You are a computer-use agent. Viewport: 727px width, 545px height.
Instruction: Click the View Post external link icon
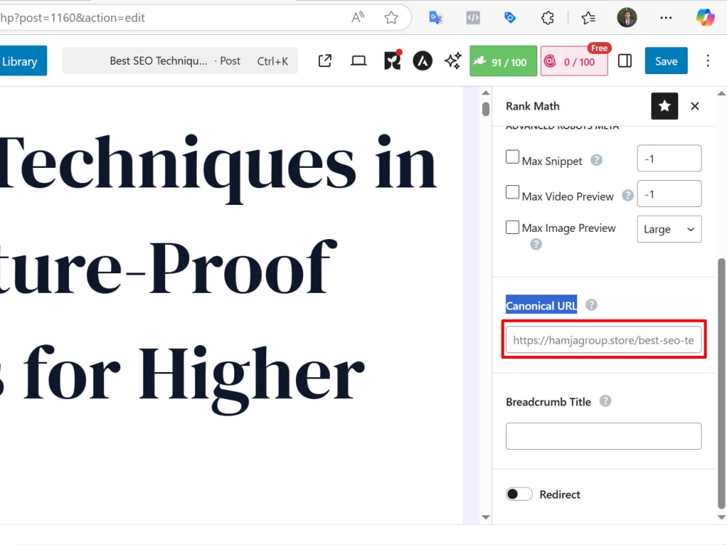[325, 61]
